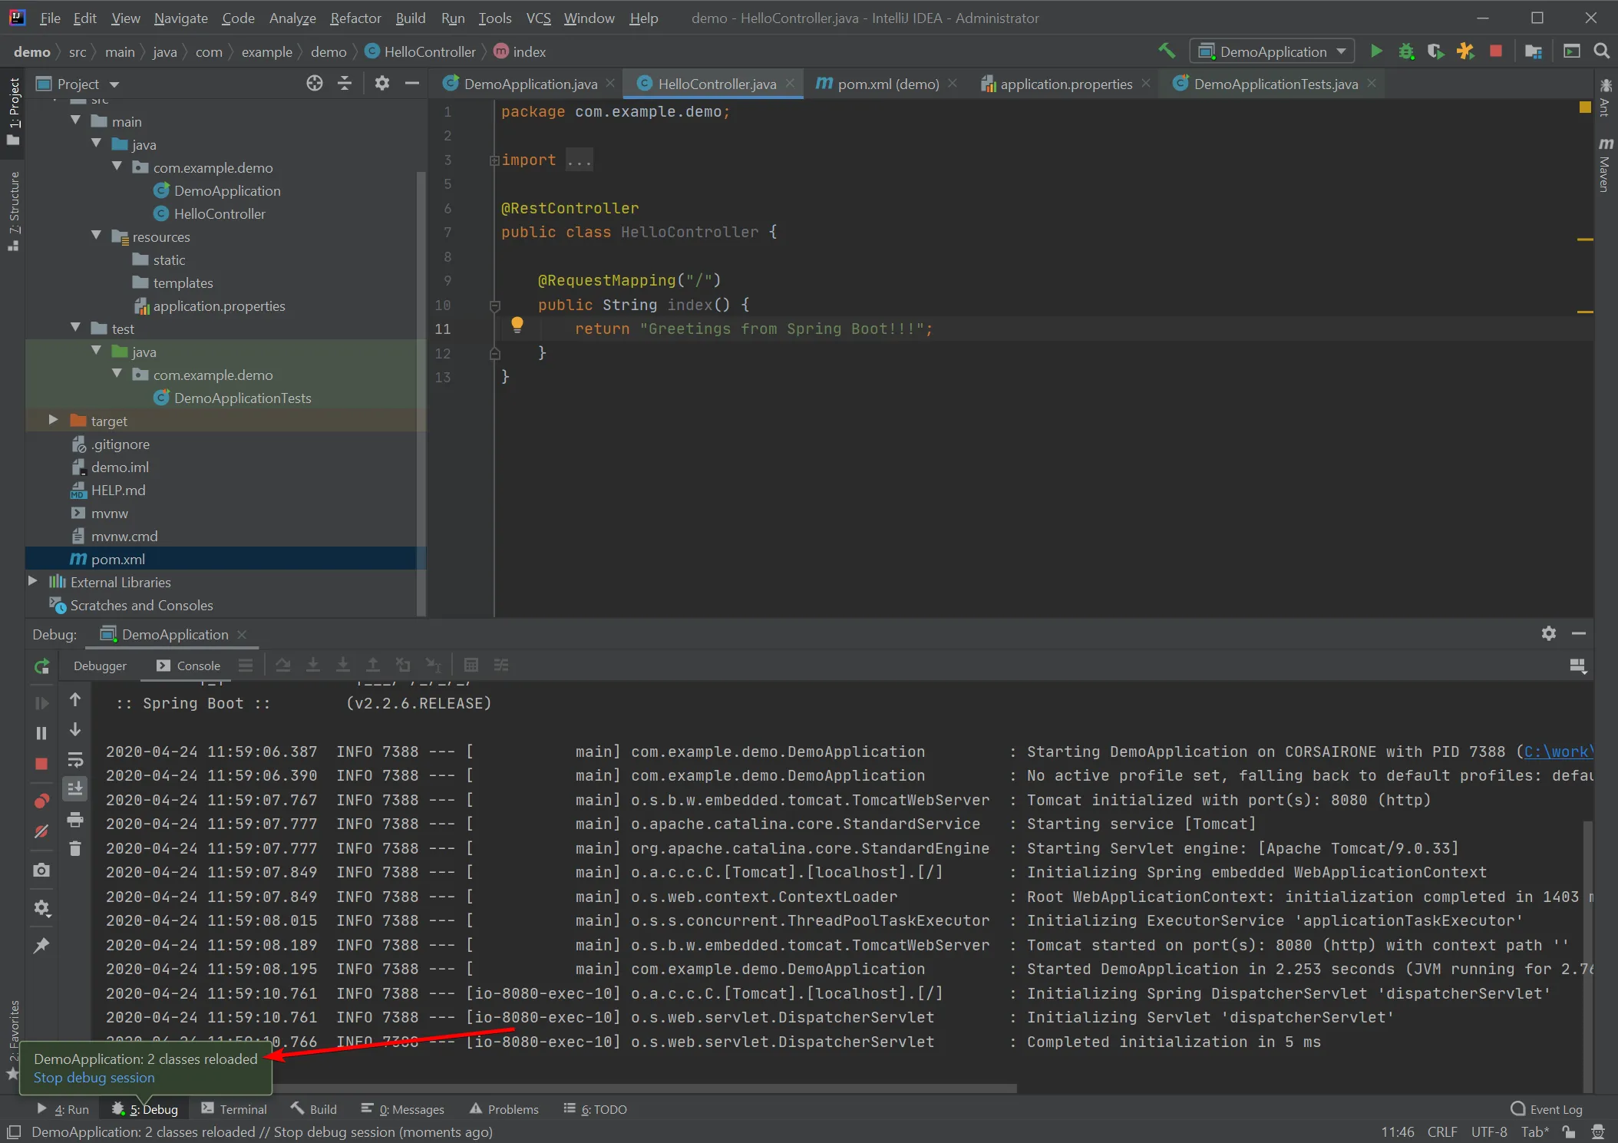
Task: Pause the program in Debug panel
Action: coord(41,733)
